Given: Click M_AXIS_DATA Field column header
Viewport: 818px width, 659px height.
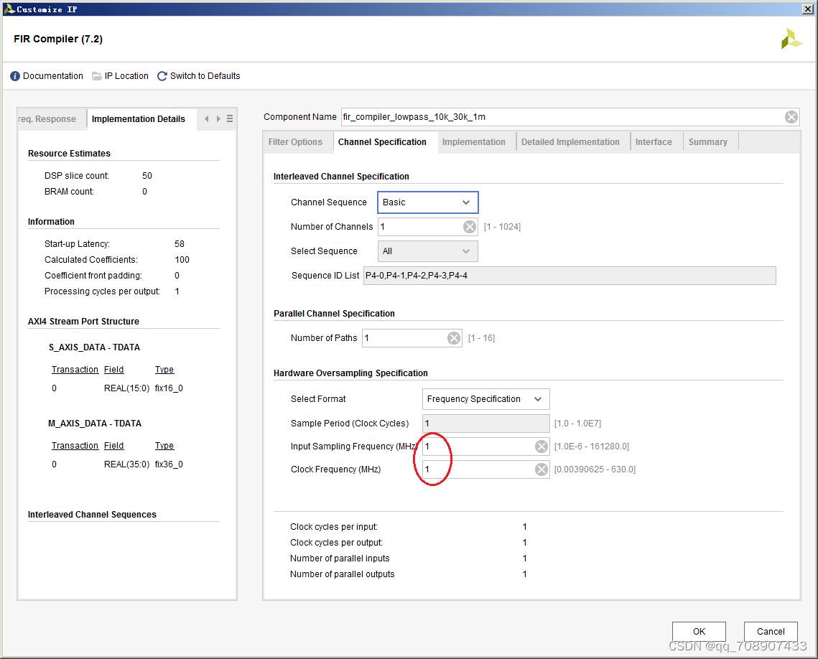Looking at the screenshot, I should 113,446.
